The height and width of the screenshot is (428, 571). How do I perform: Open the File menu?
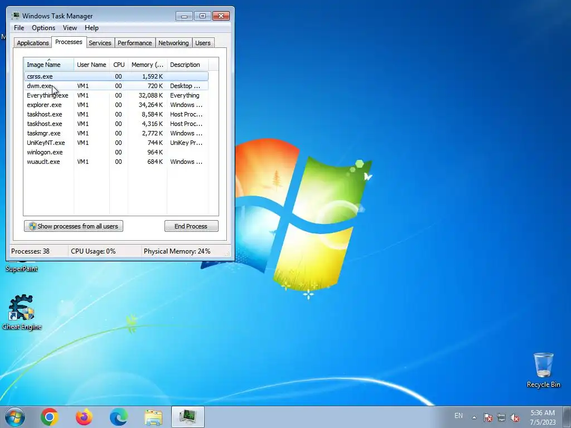tap(19, 28)
